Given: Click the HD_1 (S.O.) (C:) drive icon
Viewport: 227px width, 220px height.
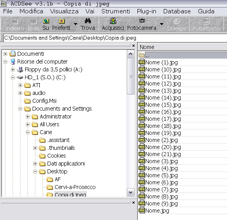Looking at the screenshot, I should click(x=20, y=78).
